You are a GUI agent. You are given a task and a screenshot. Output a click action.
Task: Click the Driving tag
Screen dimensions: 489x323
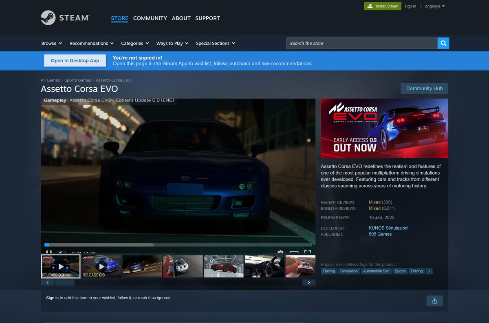416,271
